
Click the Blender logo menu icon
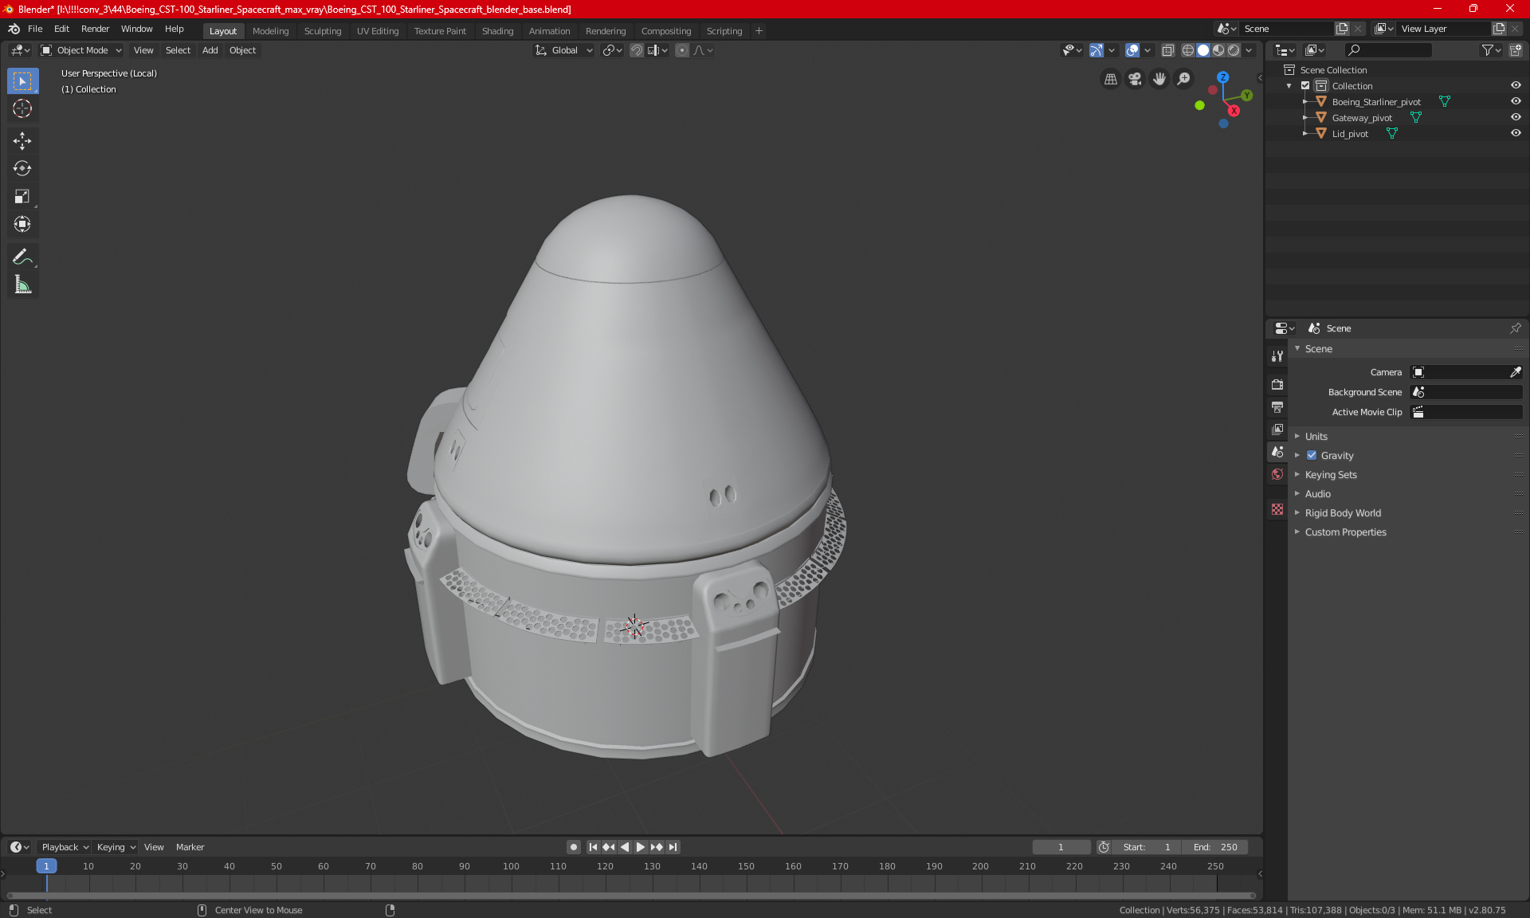point(14,29)
